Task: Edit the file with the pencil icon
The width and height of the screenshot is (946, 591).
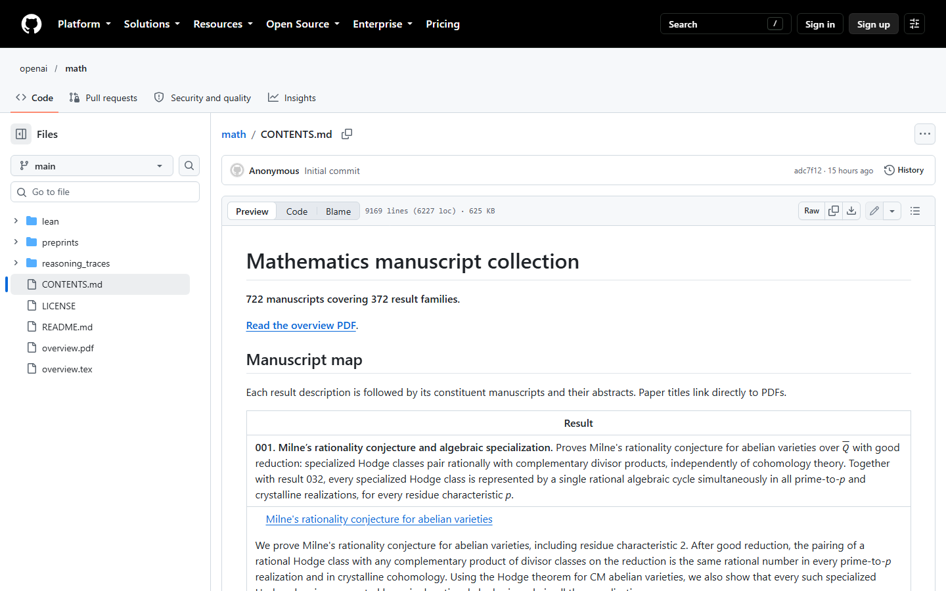Action: (874, 211)
